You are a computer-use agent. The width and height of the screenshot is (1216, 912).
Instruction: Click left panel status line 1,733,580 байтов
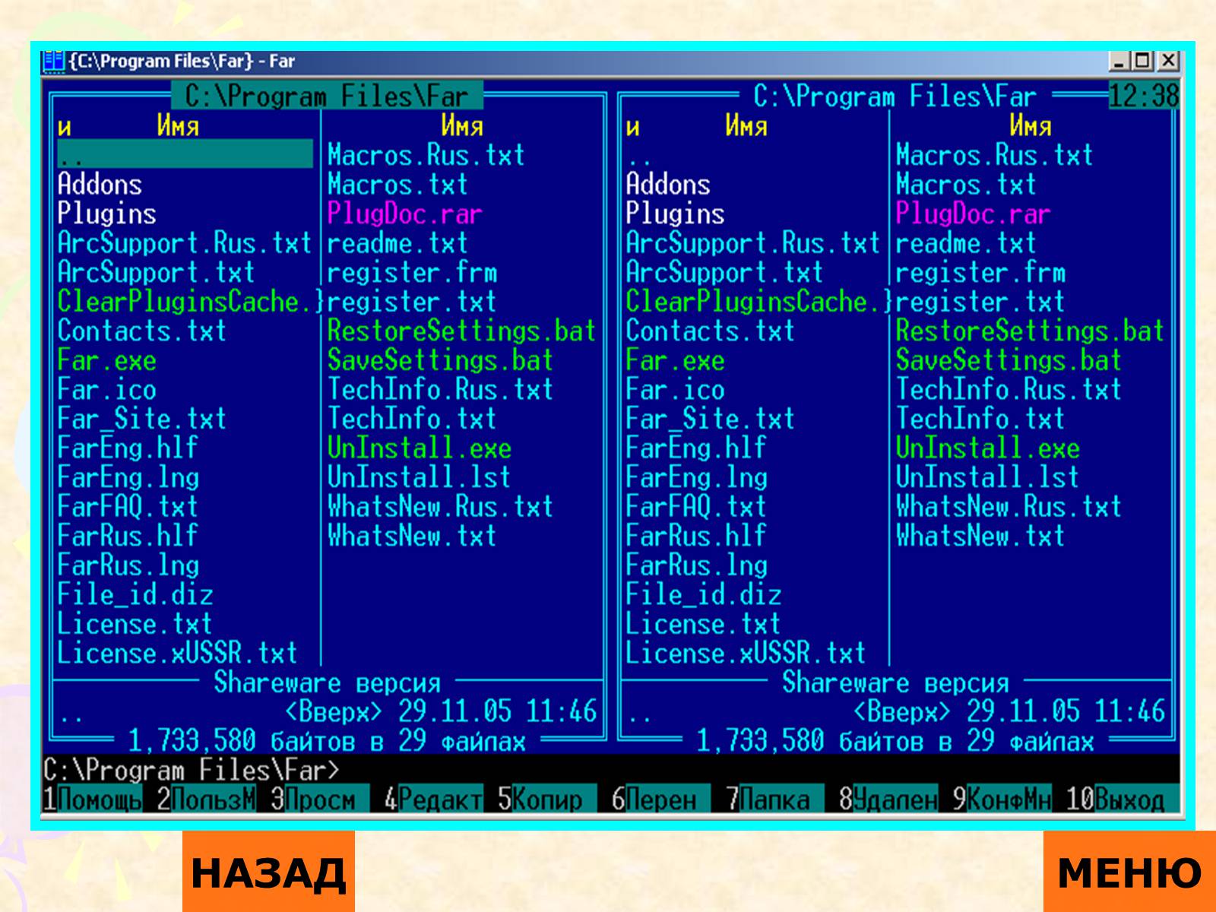327,741
